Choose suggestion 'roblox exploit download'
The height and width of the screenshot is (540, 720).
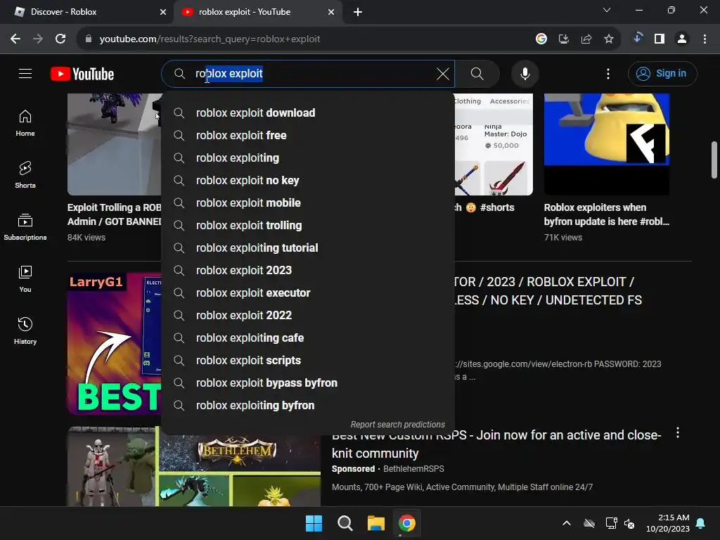[308, 113]
